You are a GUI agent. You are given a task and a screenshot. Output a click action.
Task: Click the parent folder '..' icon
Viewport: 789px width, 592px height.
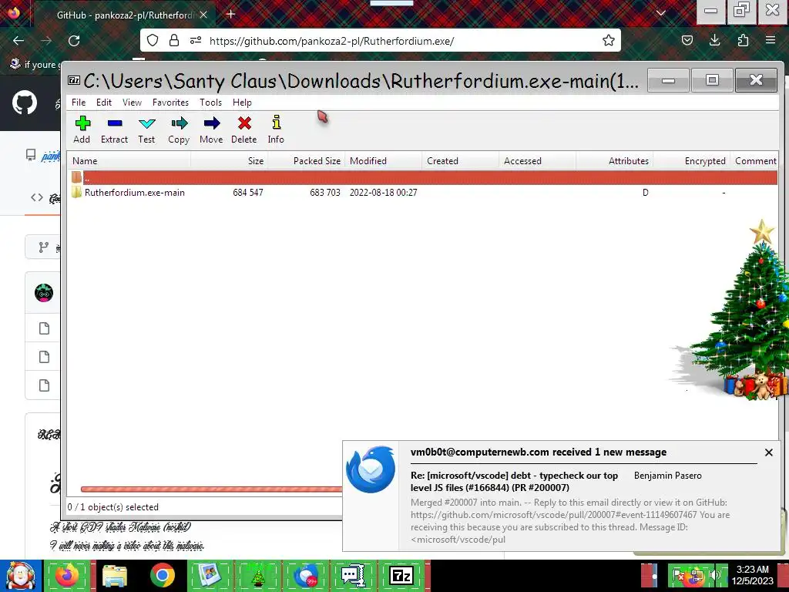[76, 177]
